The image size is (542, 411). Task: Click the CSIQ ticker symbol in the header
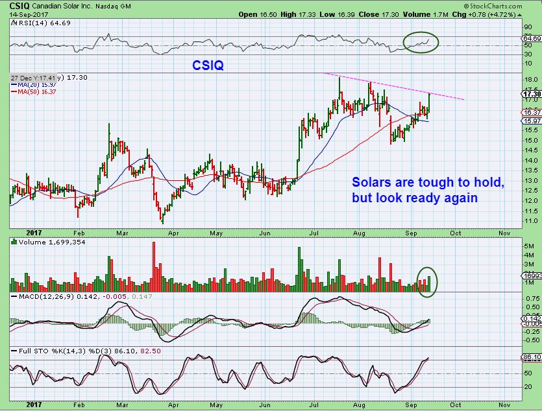coord(19,6)
